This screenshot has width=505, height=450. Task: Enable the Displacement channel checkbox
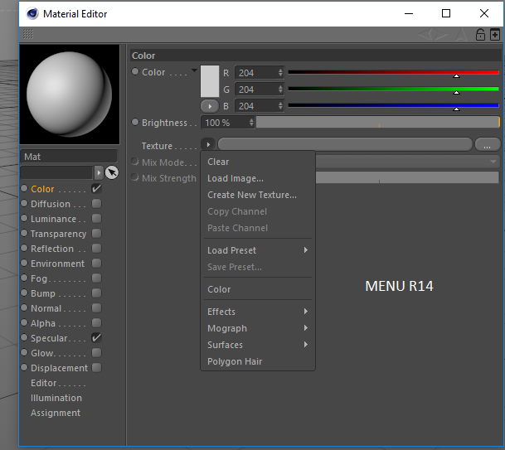coord(96,367)
